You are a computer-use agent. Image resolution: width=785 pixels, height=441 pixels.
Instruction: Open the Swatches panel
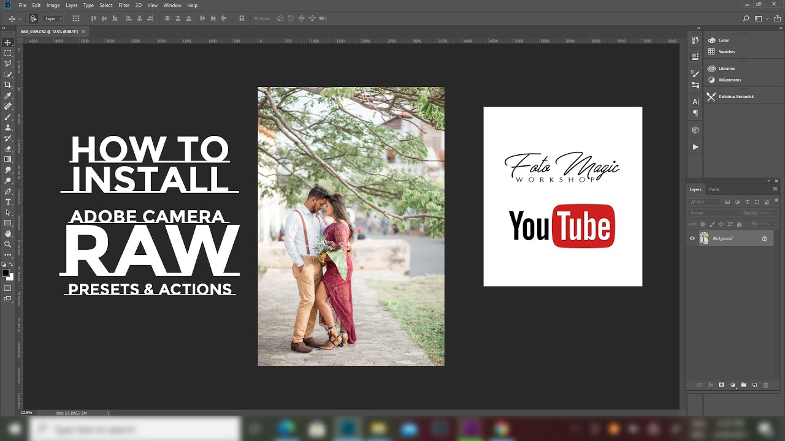coord(721,51)
